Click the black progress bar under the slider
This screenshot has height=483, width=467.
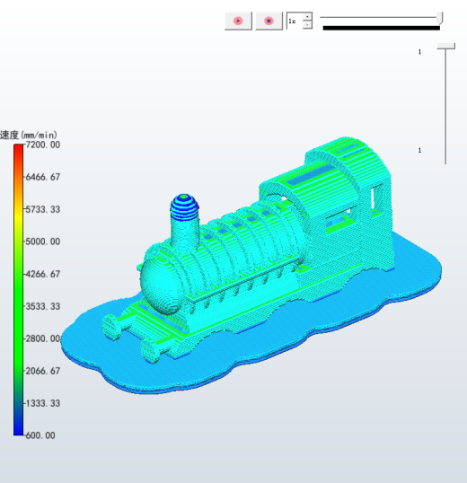(382, 28)
